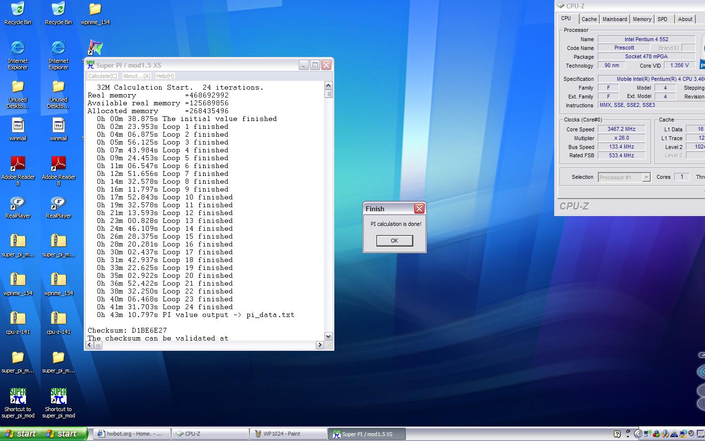Click the 'The initial value finished' log line
Image resolution: width=705 pixels, height=441 pixels.
(187, 119)
